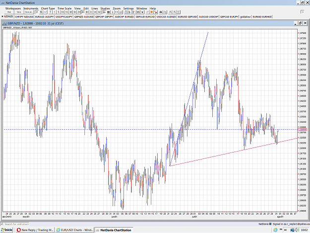
Task: Click the Save workspace button
Action: 19,12
